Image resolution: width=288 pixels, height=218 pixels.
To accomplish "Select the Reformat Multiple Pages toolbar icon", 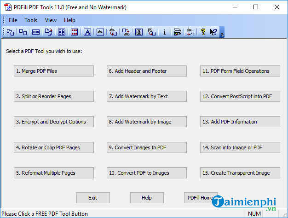I will tap(61, 32).
